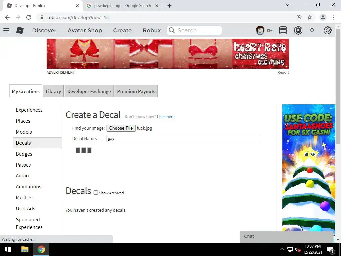
Task: Open a new browser tab
Action: 170,6
